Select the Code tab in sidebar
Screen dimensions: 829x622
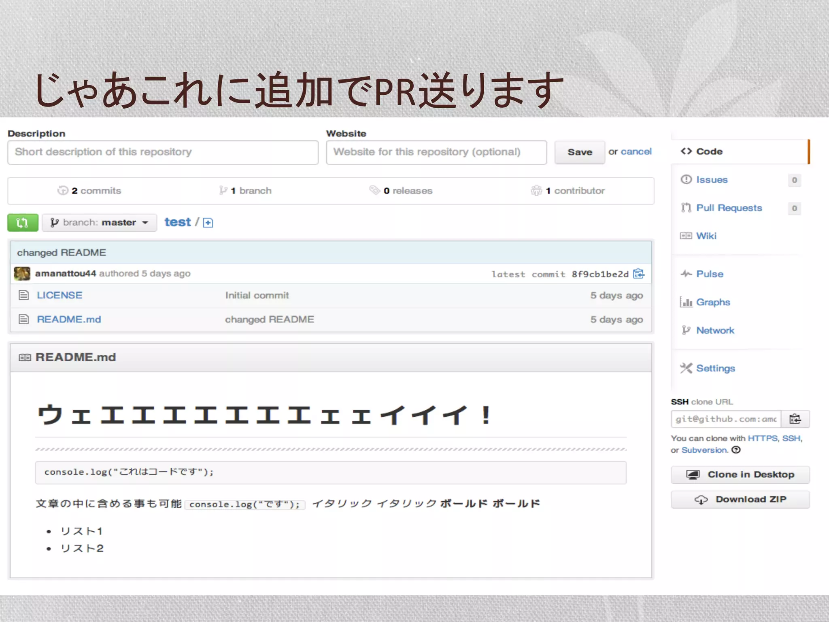[x=740, y=151]
